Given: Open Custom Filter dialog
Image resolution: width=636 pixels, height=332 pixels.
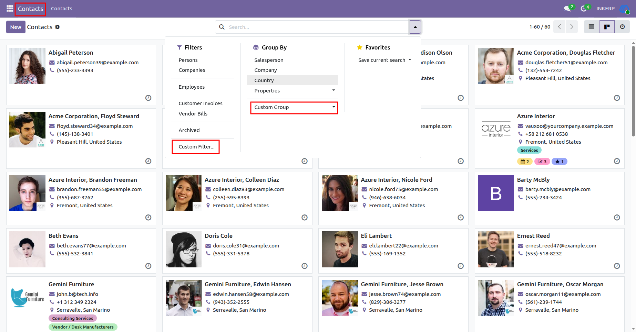Looking at the screenshot, I should [x=196, y=147].
